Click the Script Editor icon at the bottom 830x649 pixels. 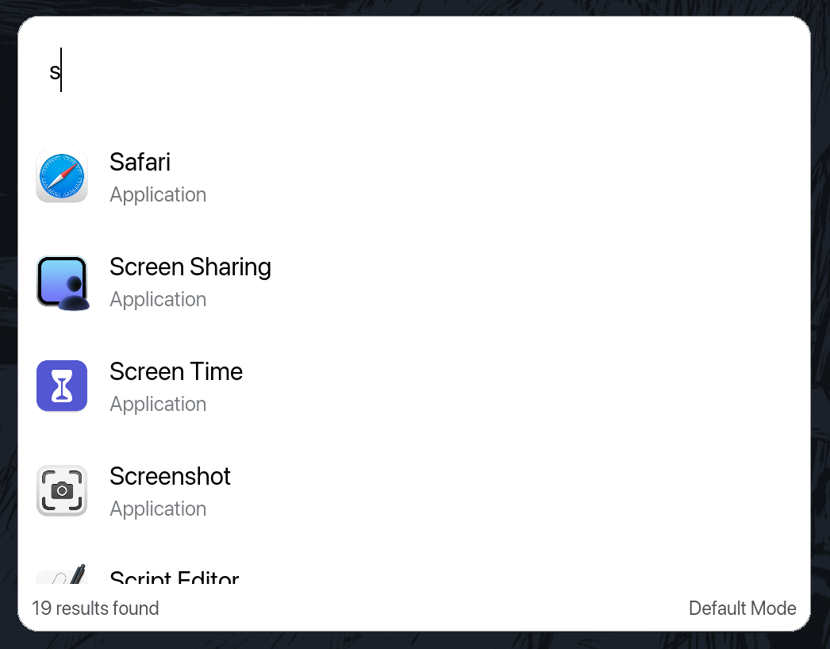(x=62, y=575)
